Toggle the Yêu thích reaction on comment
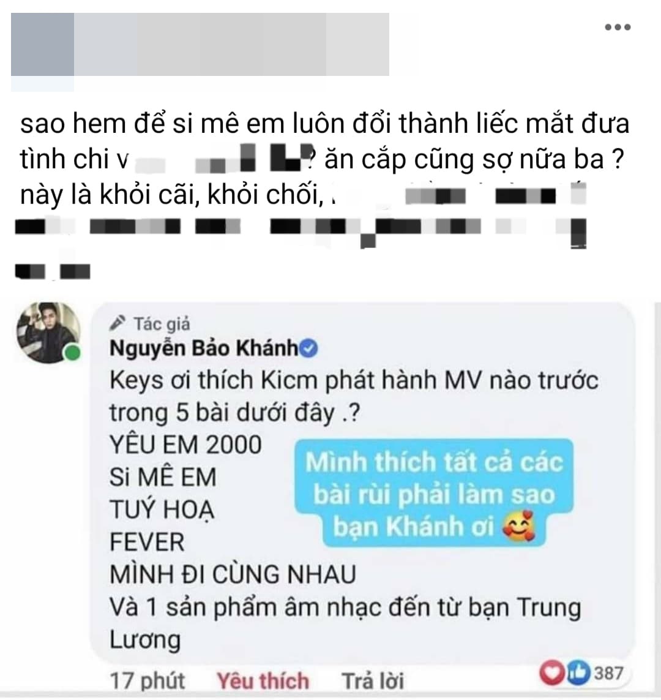 (263, 681)
